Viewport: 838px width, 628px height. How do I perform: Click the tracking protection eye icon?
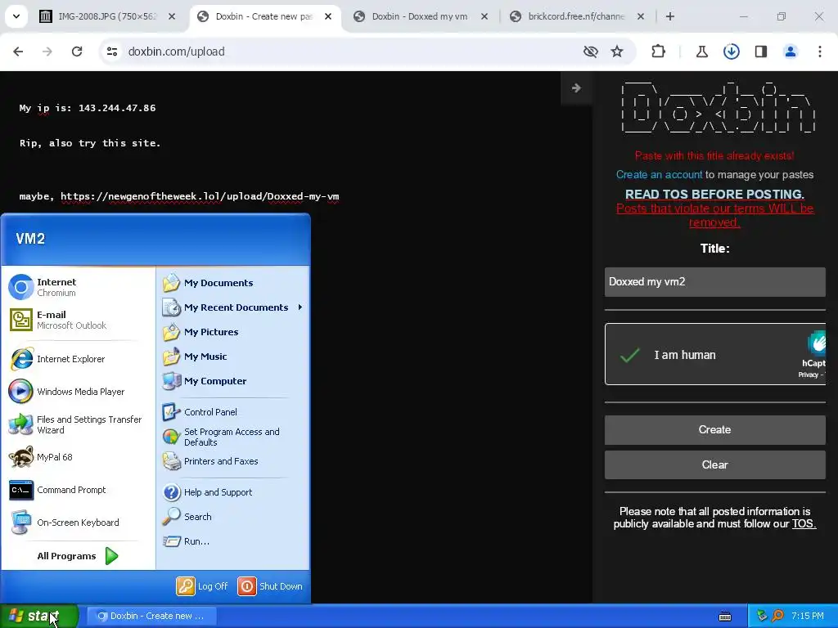coord(590,52)
